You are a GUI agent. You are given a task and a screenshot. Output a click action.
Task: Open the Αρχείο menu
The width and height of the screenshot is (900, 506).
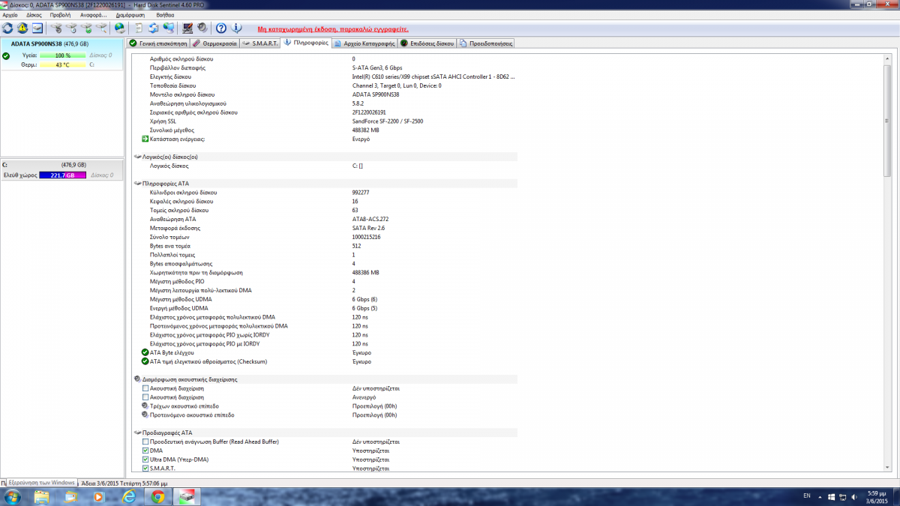coord(10,15)
